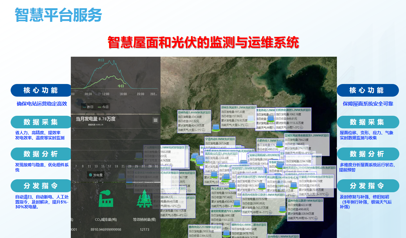This screenshot has width=406, height=238.
Task: Click the green tree equivalent-planting icon
Action: tap(144, 198)
